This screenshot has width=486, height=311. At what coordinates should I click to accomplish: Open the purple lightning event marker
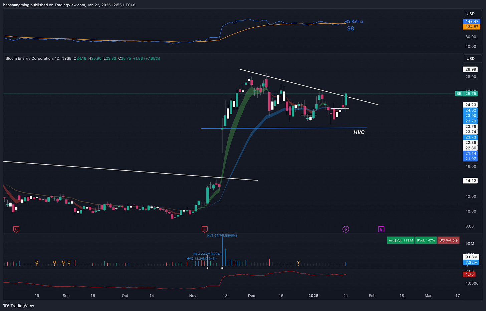click(346, 229)
